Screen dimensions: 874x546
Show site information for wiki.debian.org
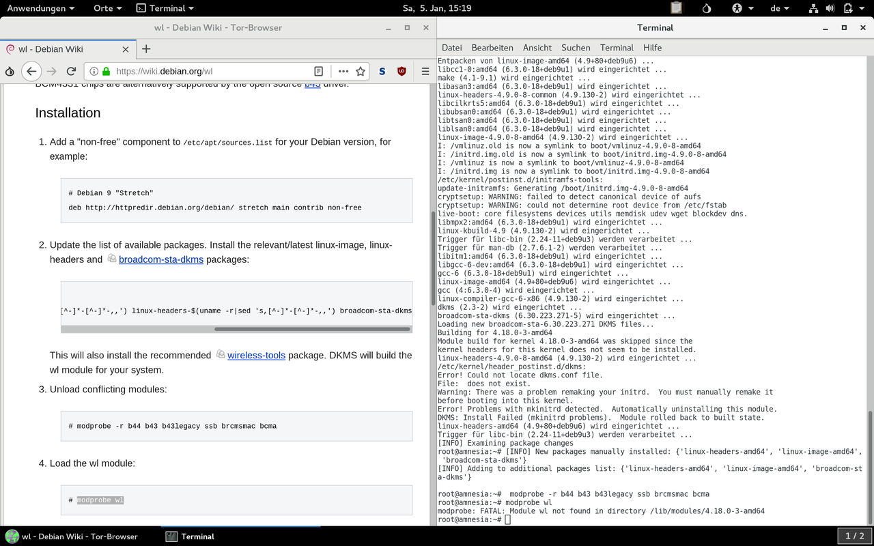[94, 71]
